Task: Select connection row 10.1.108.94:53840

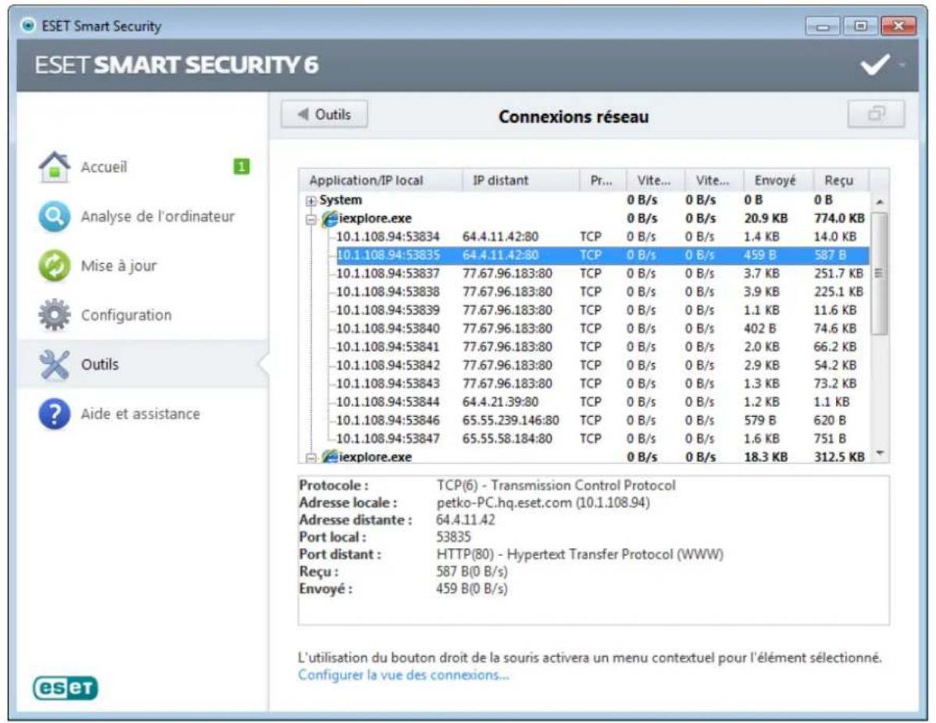Action: pos(602,329)
